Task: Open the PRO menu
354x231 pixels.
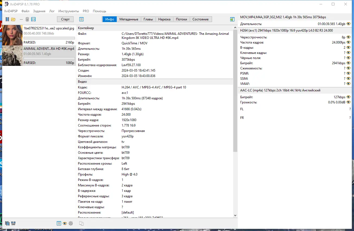Action: [x=86, y=11]
